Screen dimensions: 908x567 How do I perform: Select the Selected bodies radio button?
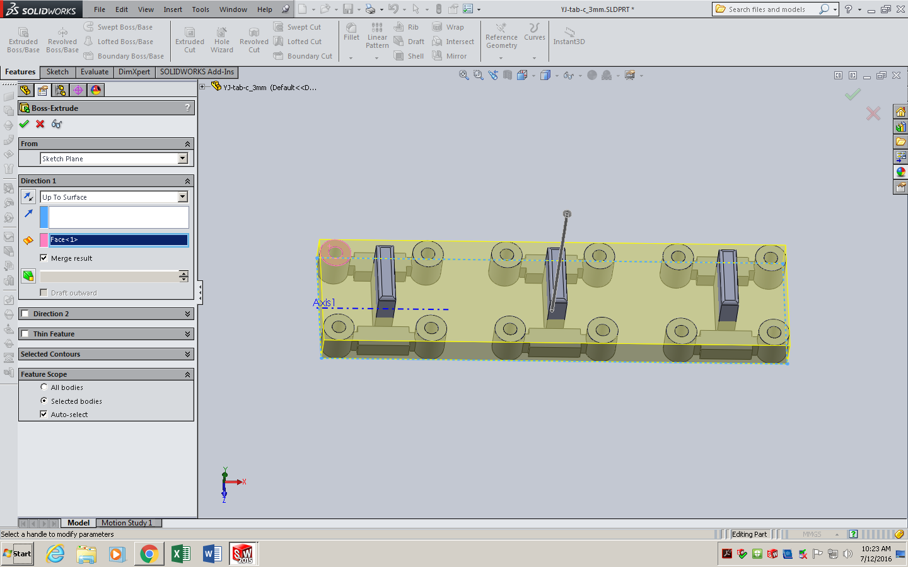tap(44, 401)
